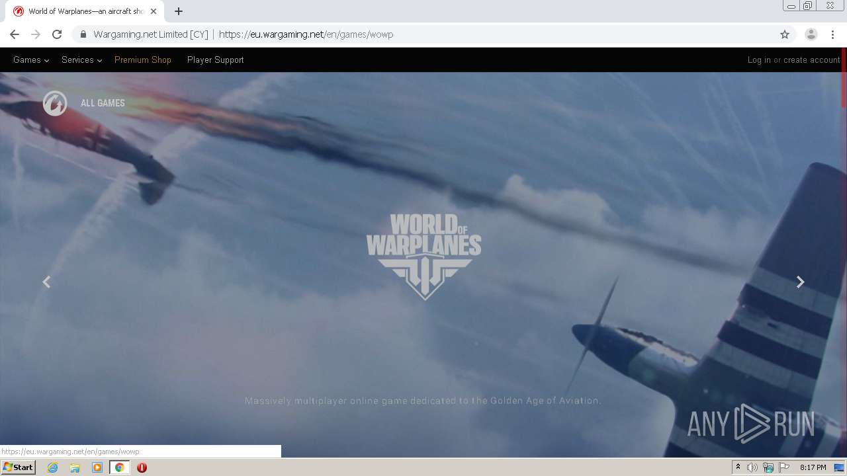
Task: Expand the Services dropdown menu
Action: [81, 60]
